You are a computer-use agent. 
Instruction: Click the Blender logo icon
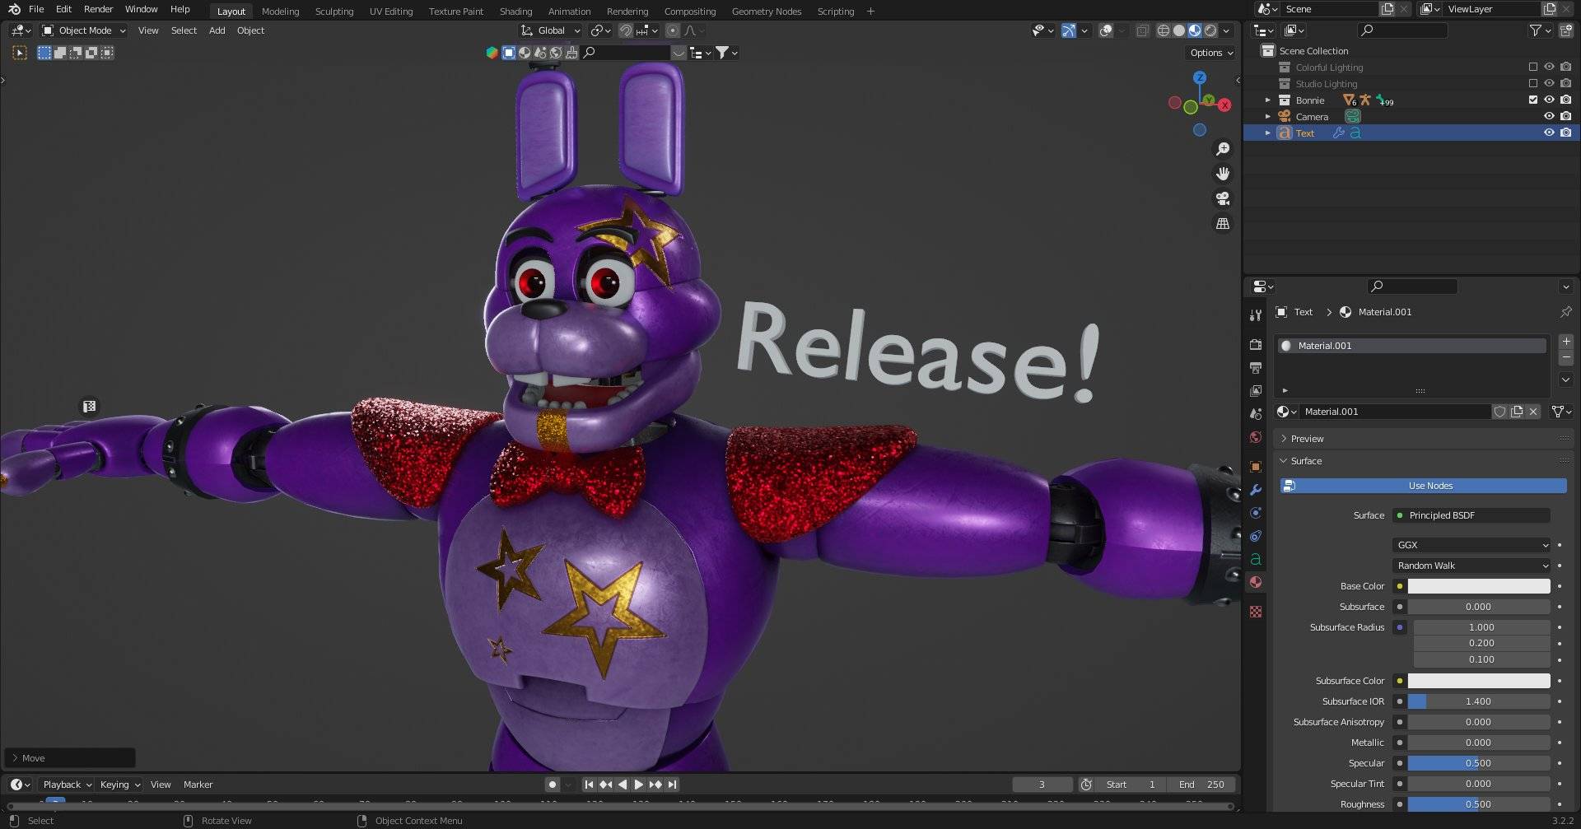14,9
